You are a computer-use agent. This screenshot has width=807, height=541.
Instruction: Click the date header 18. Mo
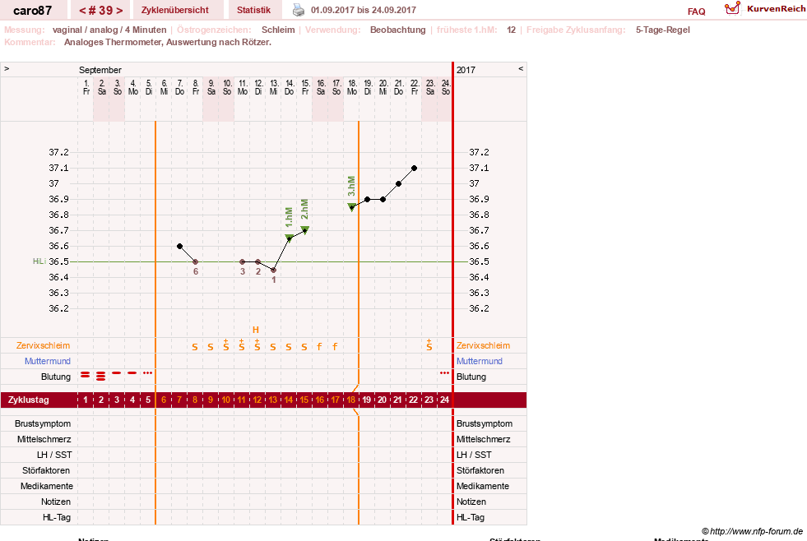352,87
